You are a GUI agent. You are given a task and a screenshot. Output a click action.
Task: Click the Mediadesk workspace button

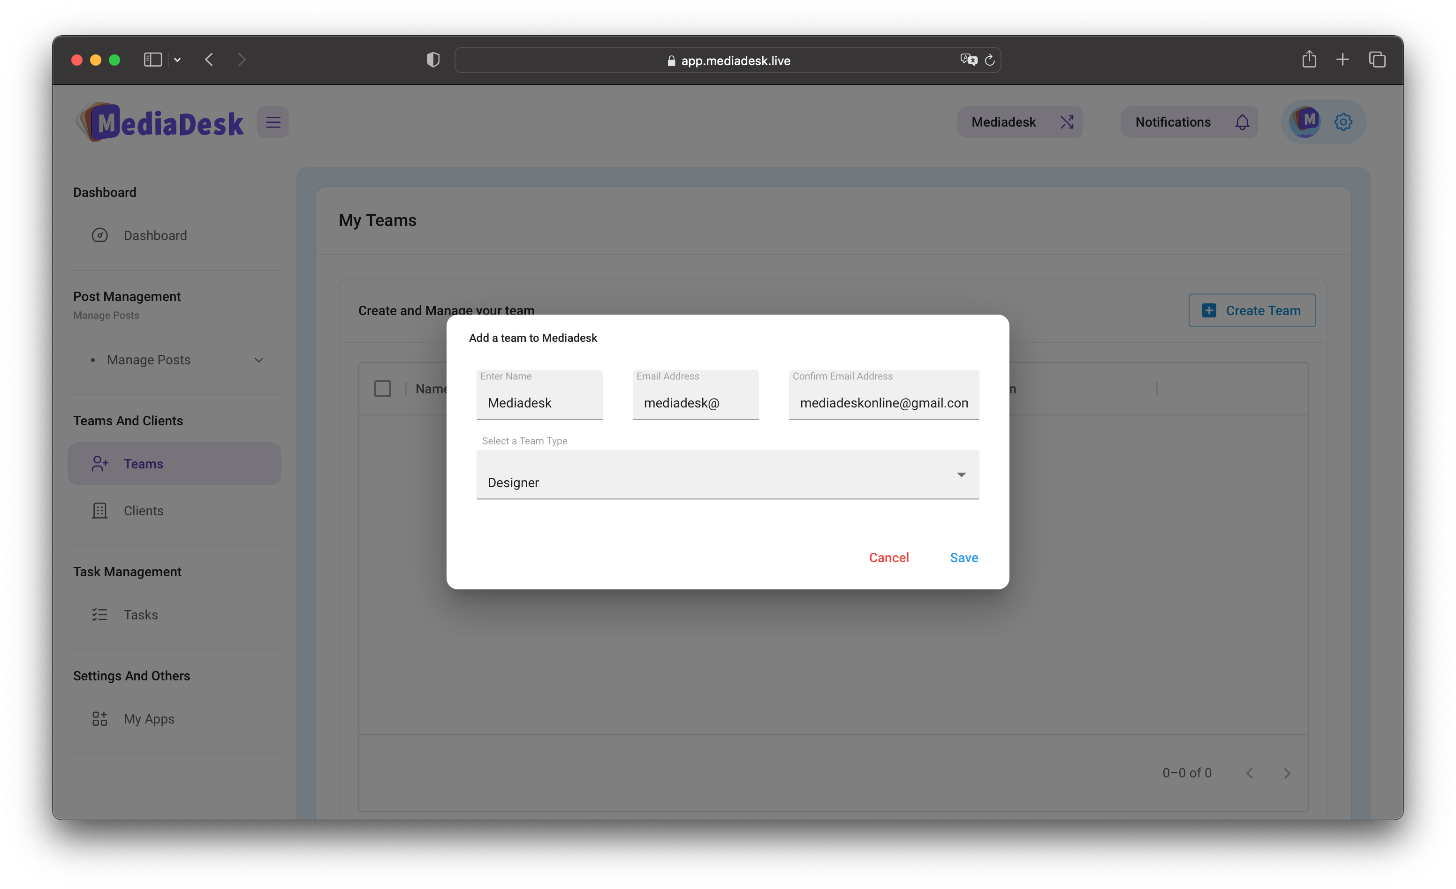pos(1019,122)
